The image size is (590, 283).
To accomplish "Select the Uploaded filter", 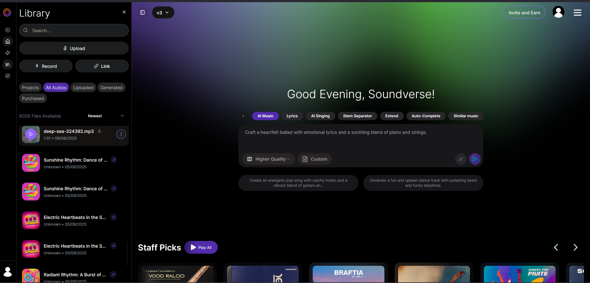I will [83, 88].
